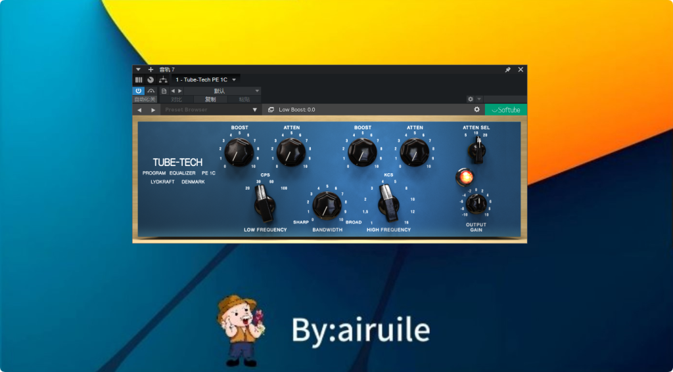673x372 pixels.
Task: Click the OUTPUT GAIN knob
Action: pos(476,204)
